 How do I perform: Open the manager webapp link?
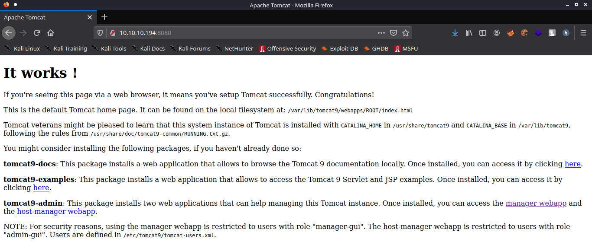[536, 203]
